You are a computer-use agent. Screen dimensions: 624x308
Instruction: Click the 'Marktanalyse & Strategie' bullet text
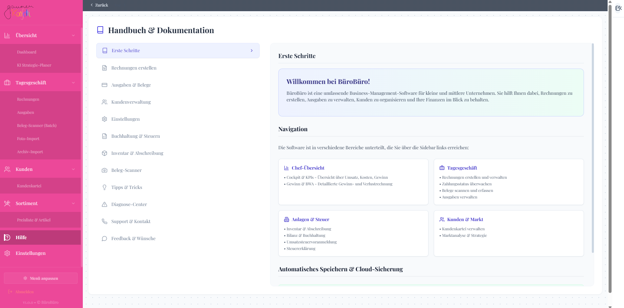coord(464,236)
